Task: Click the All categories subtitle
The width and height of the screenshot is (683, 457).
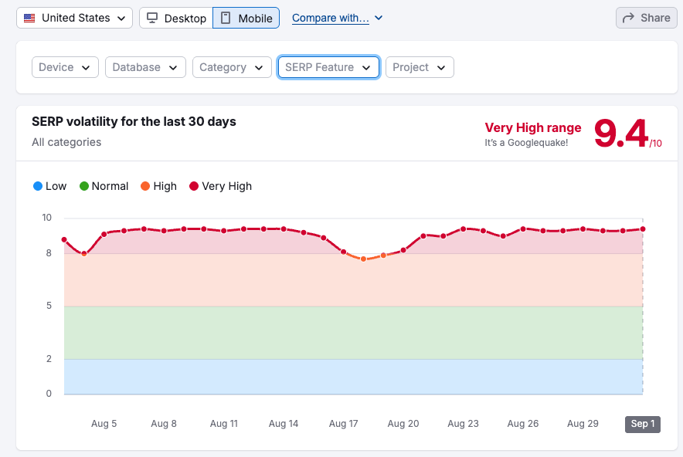Action: tap(66, 142)
